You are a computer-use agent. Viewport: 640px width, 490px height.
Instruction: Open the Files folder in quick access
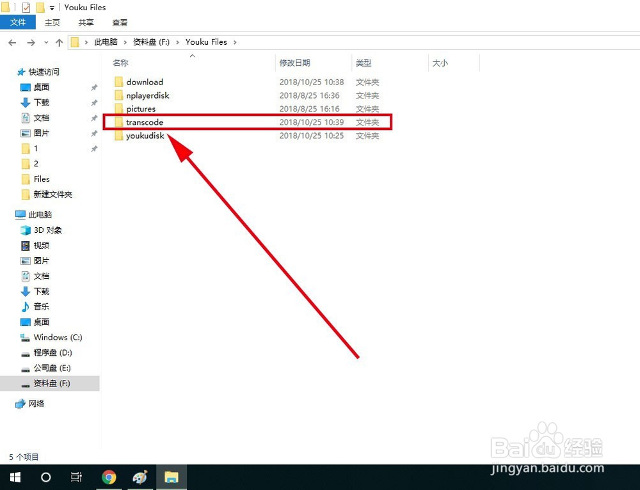[42, 179]
